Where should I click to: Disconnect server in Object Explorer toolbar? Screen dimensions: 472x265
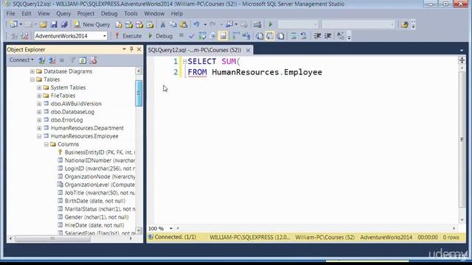pos(52,60)
